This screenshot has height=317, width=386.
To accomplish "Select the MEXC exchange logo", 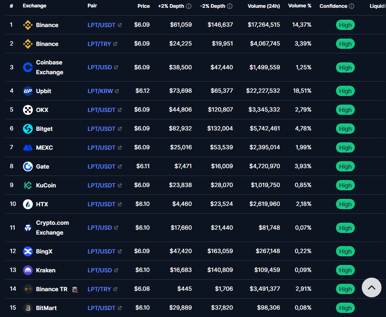I will tap(27, 147).
